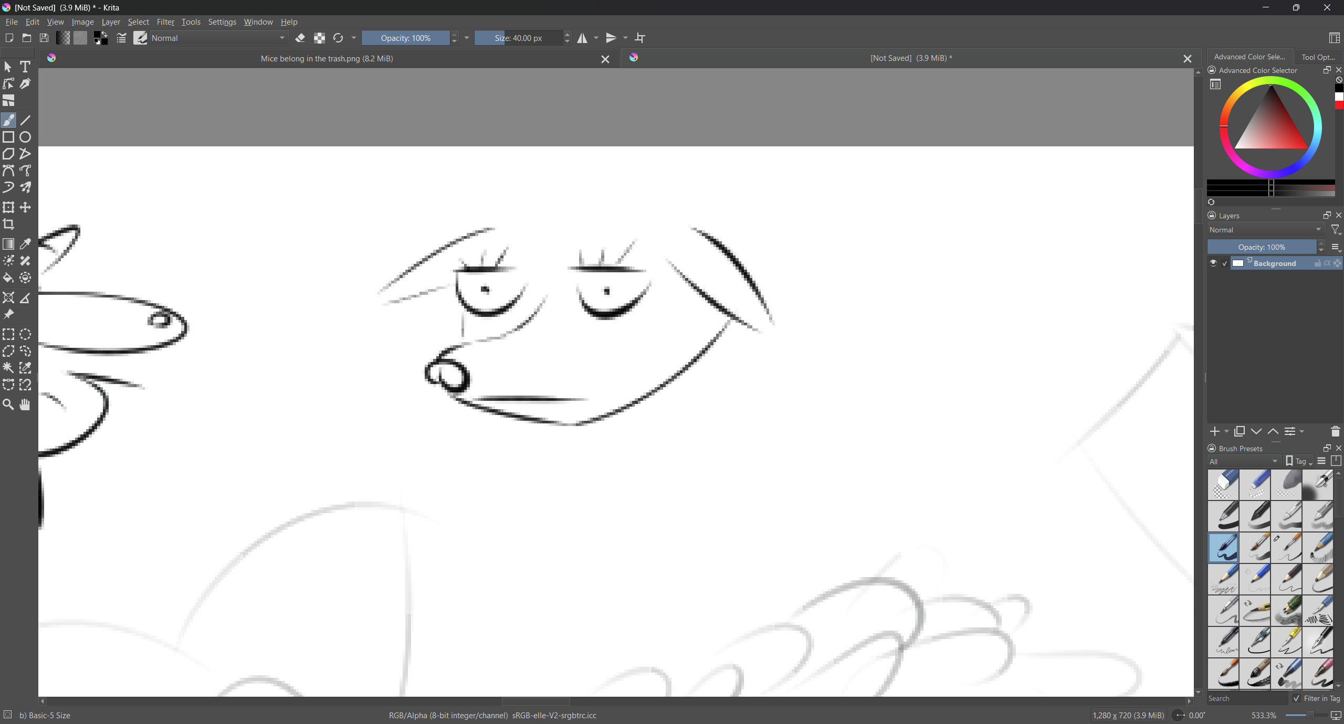
Task: Toggle eraser mode in toolbar
Action: click(x=300, y=38)
